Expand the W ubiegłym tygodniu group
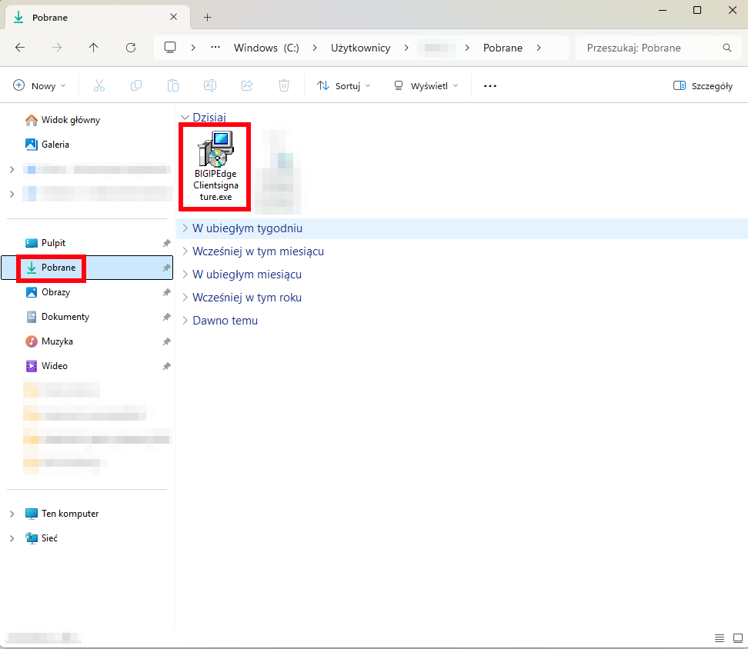The image size is (748, 649). 185,228
